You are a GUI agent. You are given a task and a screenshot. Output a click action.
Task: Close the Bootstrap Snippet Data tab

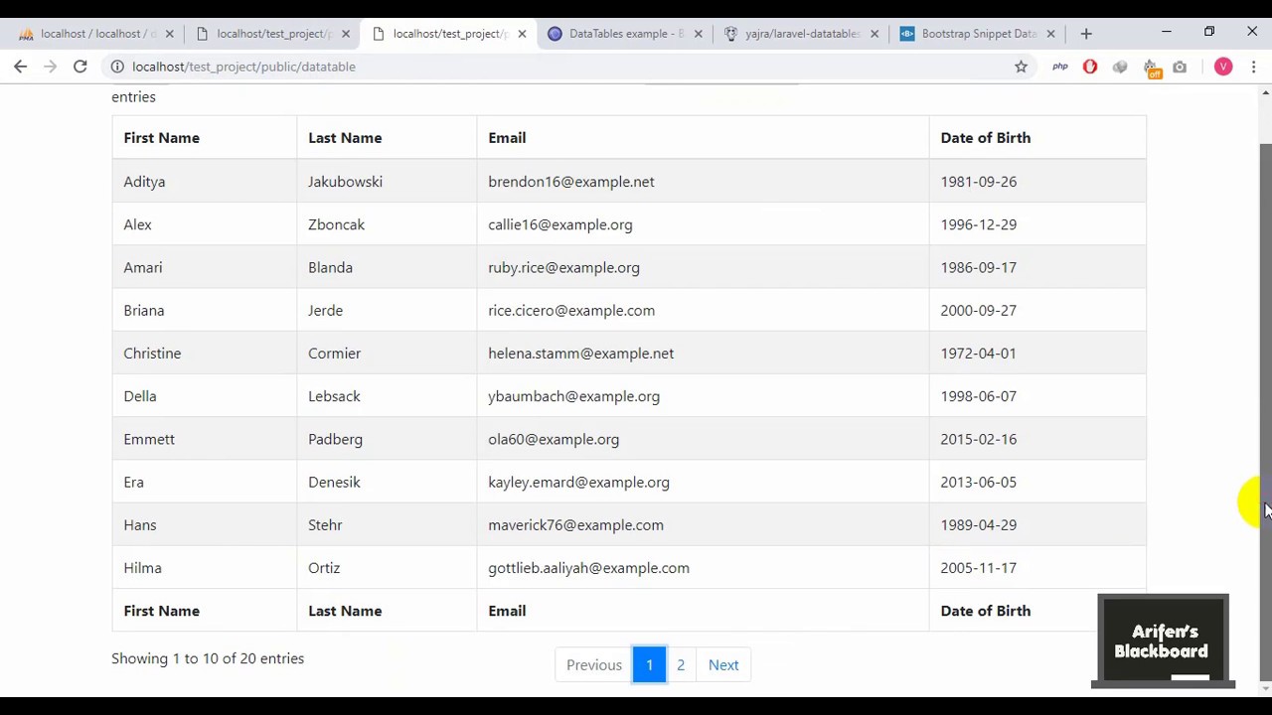click(1050, 34)
